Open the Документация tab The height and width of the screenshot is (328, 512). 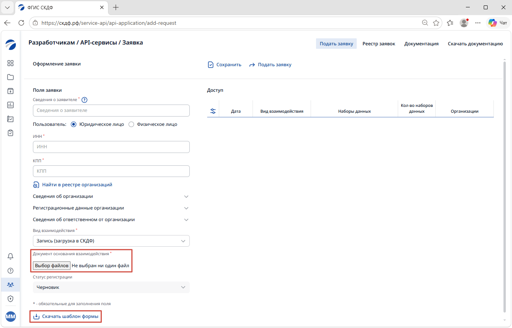pyautogui.click(x=421, y=44)
